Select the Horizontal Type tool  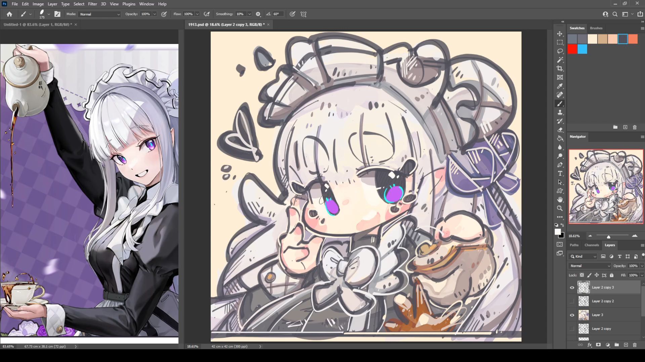(x=560, y=174)
